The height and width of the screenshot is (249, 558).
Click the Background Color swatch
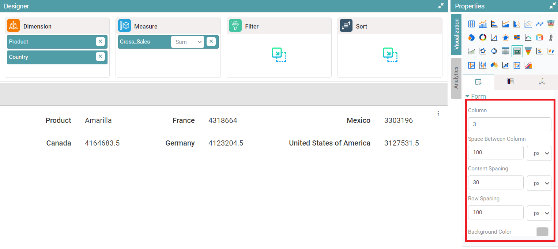pyautogui.click(x=542, y=232)
